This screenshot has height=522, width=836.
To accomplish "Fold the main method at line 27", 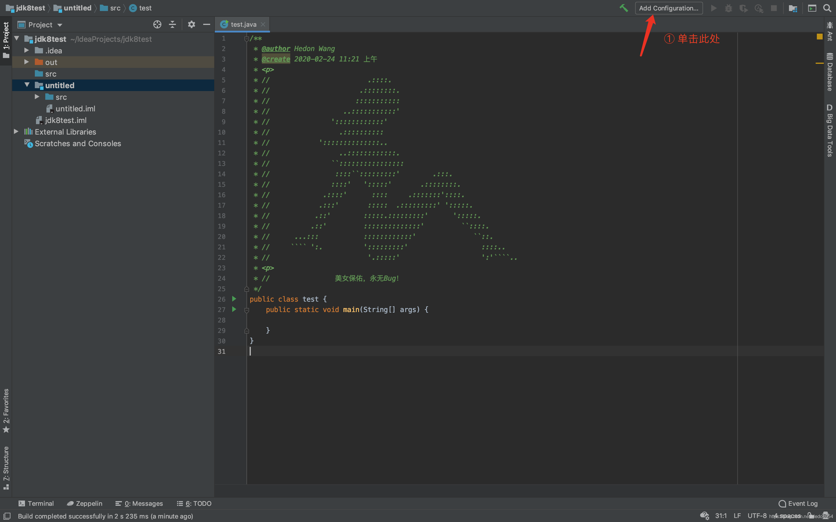I will pos(246,310).
